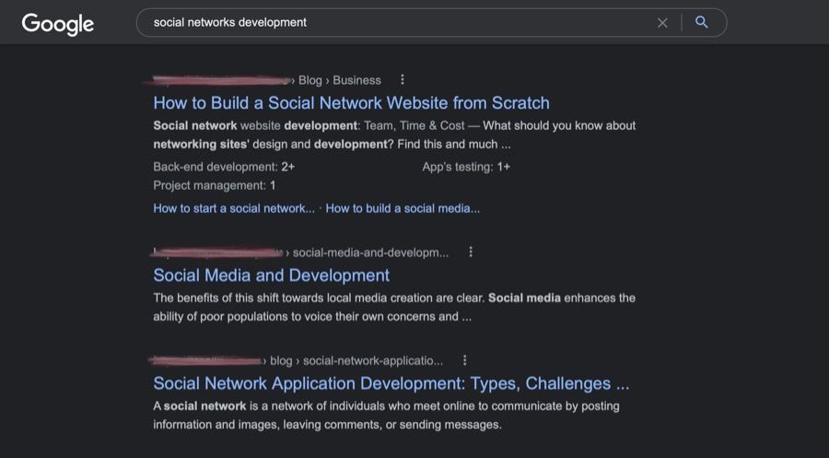Click the 'blog › social-network-applicatio...' breadcrumb URL

coord(356,361)
